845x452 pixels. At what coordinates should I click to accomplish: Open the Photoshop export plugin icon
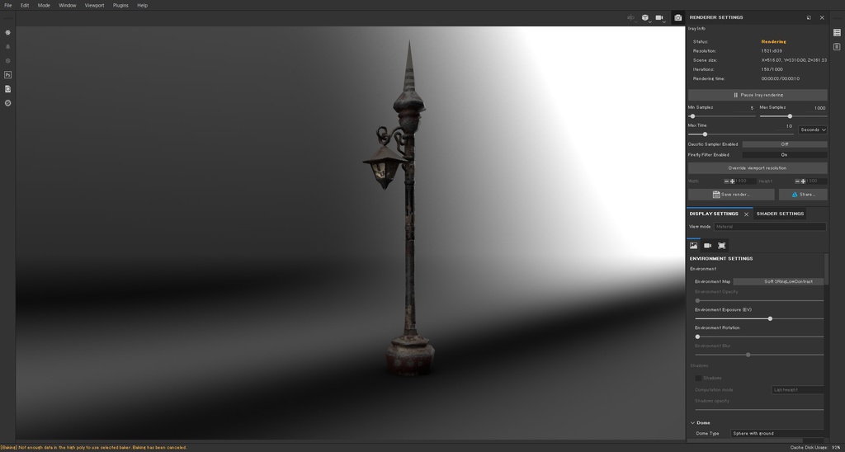(7, 75)
